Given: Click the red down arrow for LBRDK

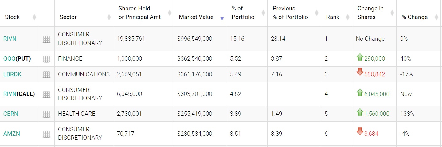Looking at the screenshot, I should 360,72.
